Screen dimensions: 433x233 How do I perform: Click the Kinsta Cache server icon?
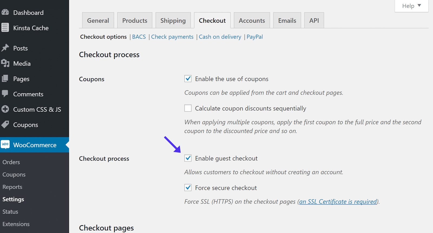click(5, 28)
